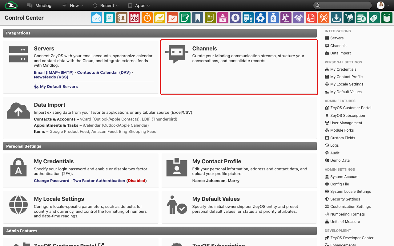The height and width of the screenshot is (246, 394).
Task: Open the green stacked coins icon
Action: (x=362, y=18)
